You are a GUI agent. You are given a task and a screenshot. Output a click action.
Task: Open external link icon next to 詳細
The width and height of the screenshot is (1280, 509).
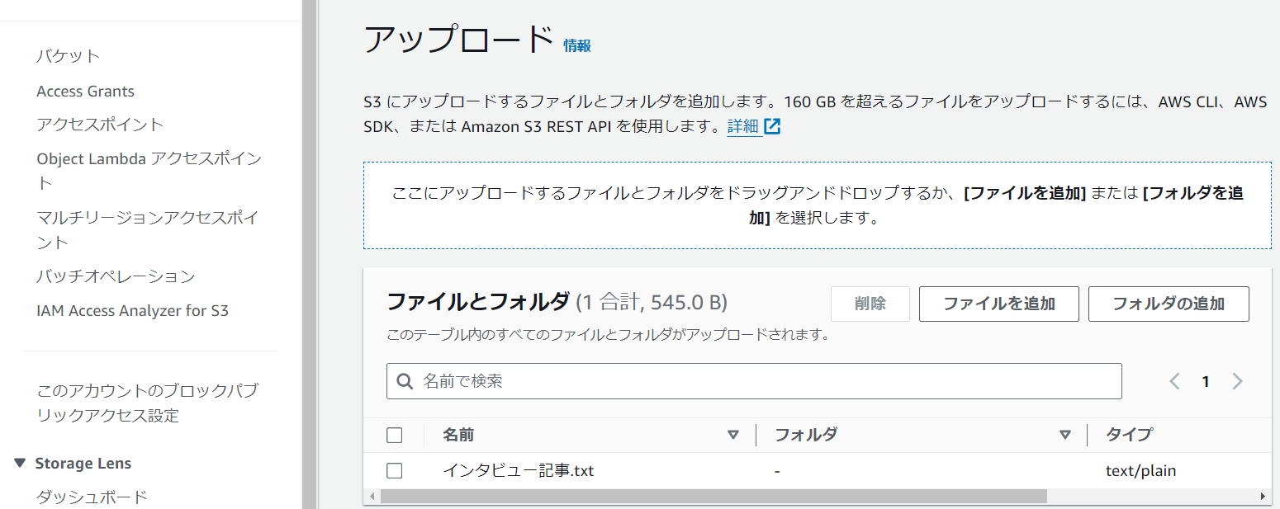772,127
